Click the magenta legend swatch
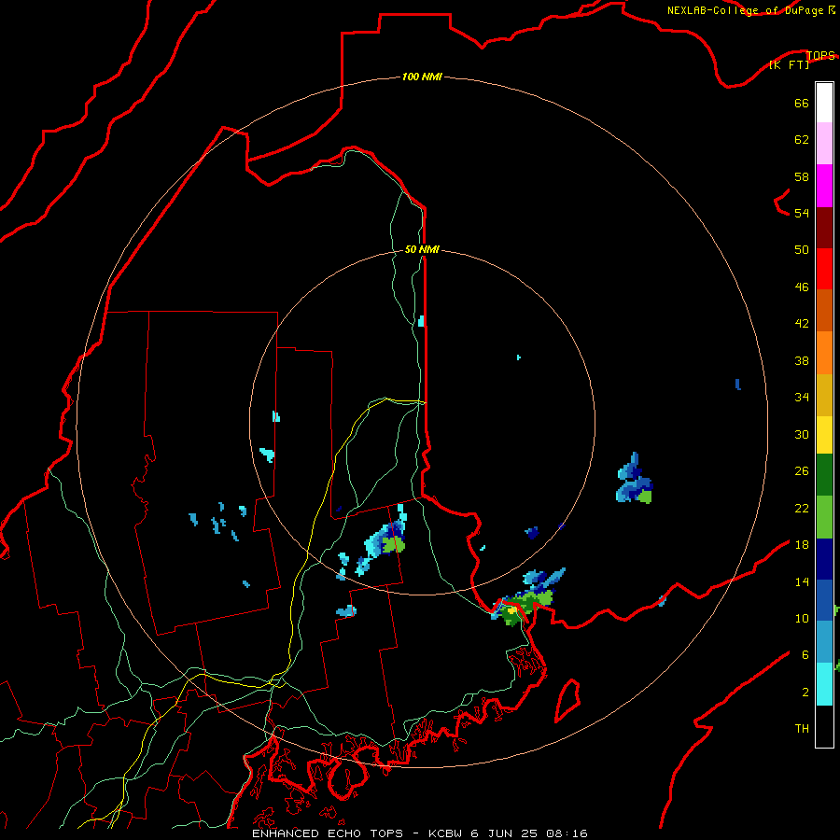The width and height of the screenshot is (840, 840). pyautogui.click(x=824, y=186)
